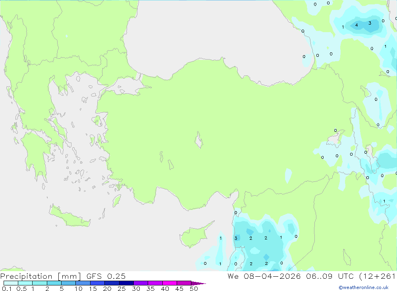Click the 0.1–0.5 mm lightest cyan legend swatch
Screen dimensions: 397x291
point(11,283)
